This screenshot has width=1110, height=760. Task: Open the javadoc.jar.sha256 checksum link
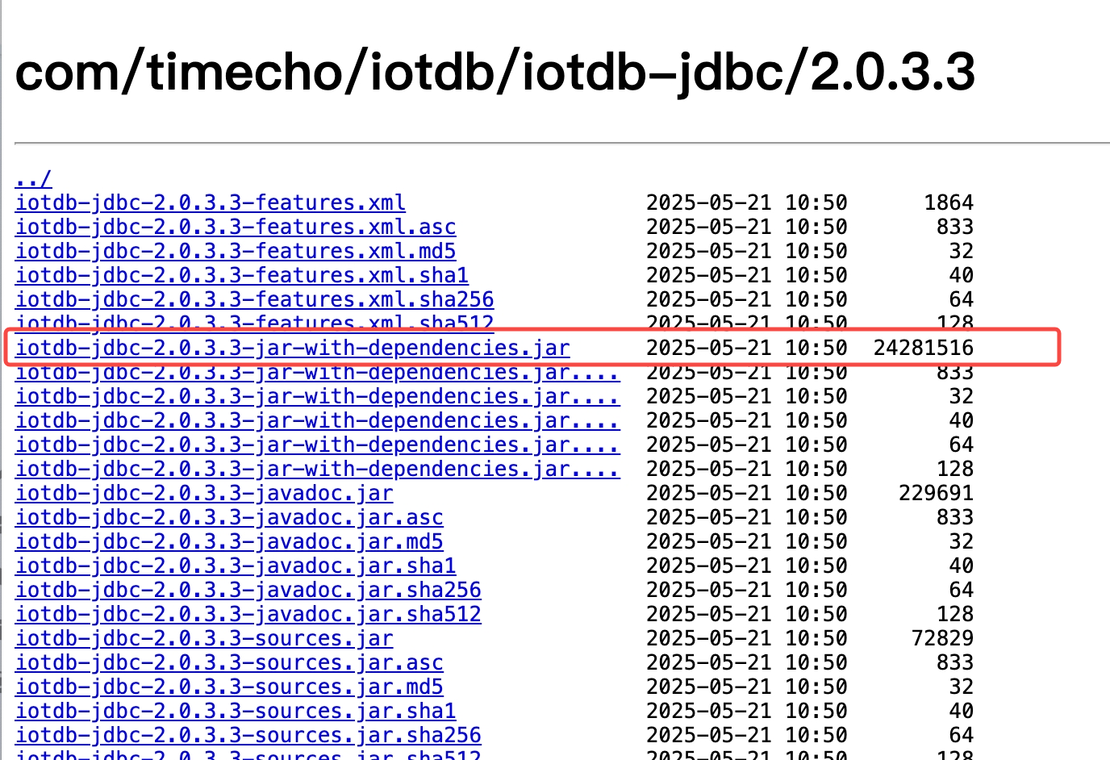247,590
